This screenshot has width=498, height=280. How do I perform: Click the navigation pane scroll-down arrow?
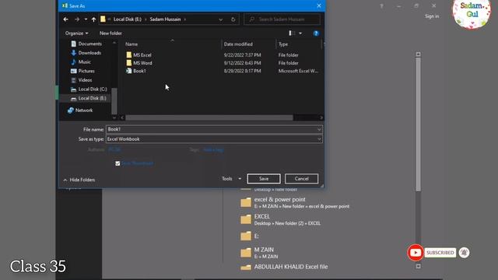coord(114,117)
